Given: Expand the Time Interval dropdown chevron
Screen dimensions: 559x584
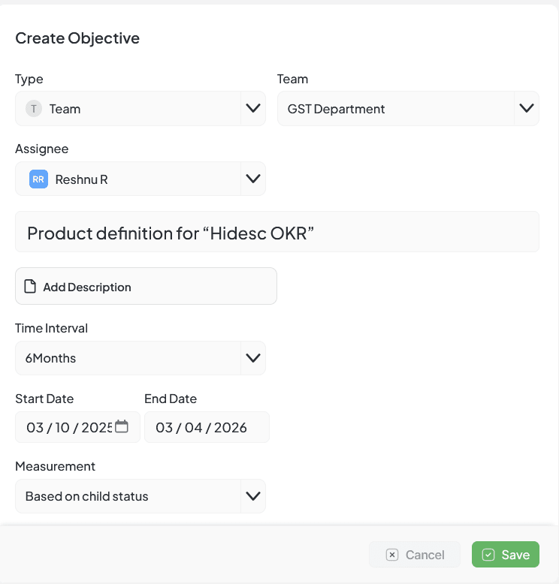Looking at the screenshot, I should pos(253,358).
